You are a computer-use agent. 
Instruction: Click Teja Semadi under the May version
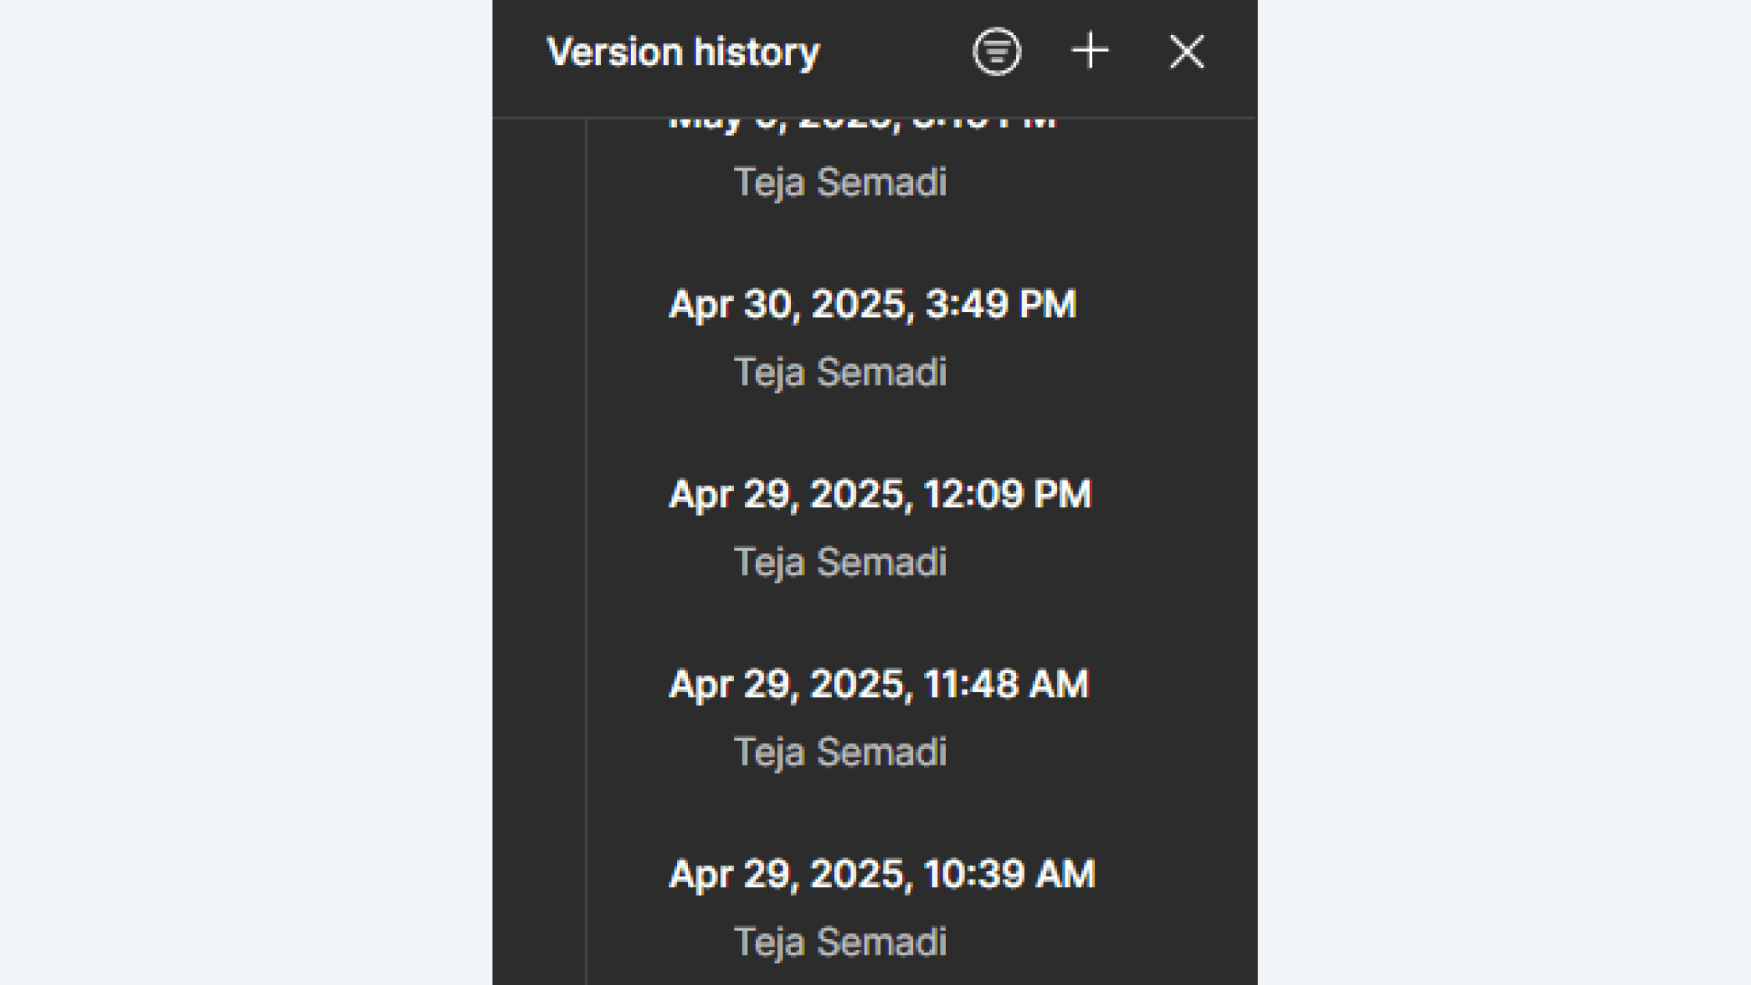coord(840,182)
